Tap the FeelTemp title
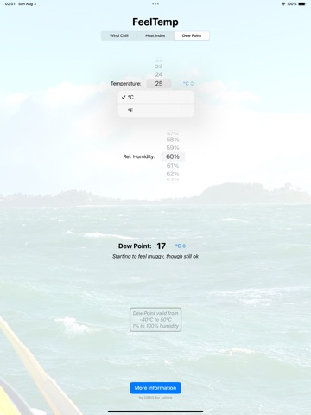311x415 pixels. tap(155, 22)
